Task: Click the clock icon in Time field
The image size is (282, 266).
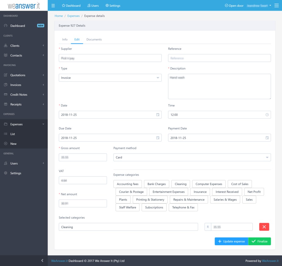Action: [267, 115]
